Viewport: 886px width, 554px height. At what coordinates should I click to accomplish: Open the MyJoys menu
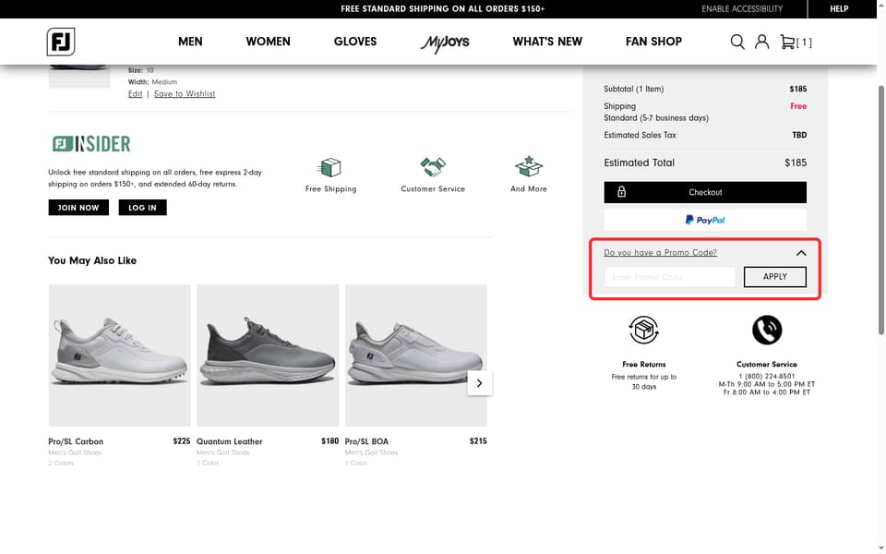click(445, 43)
